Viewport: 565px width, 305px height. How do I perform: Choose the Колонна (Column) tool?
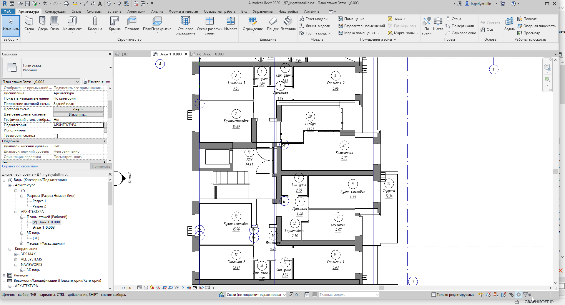[x=95, y=24]
